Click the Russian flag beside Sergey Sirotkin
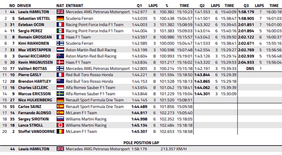282x155 pixels. [x=60, y=119]
